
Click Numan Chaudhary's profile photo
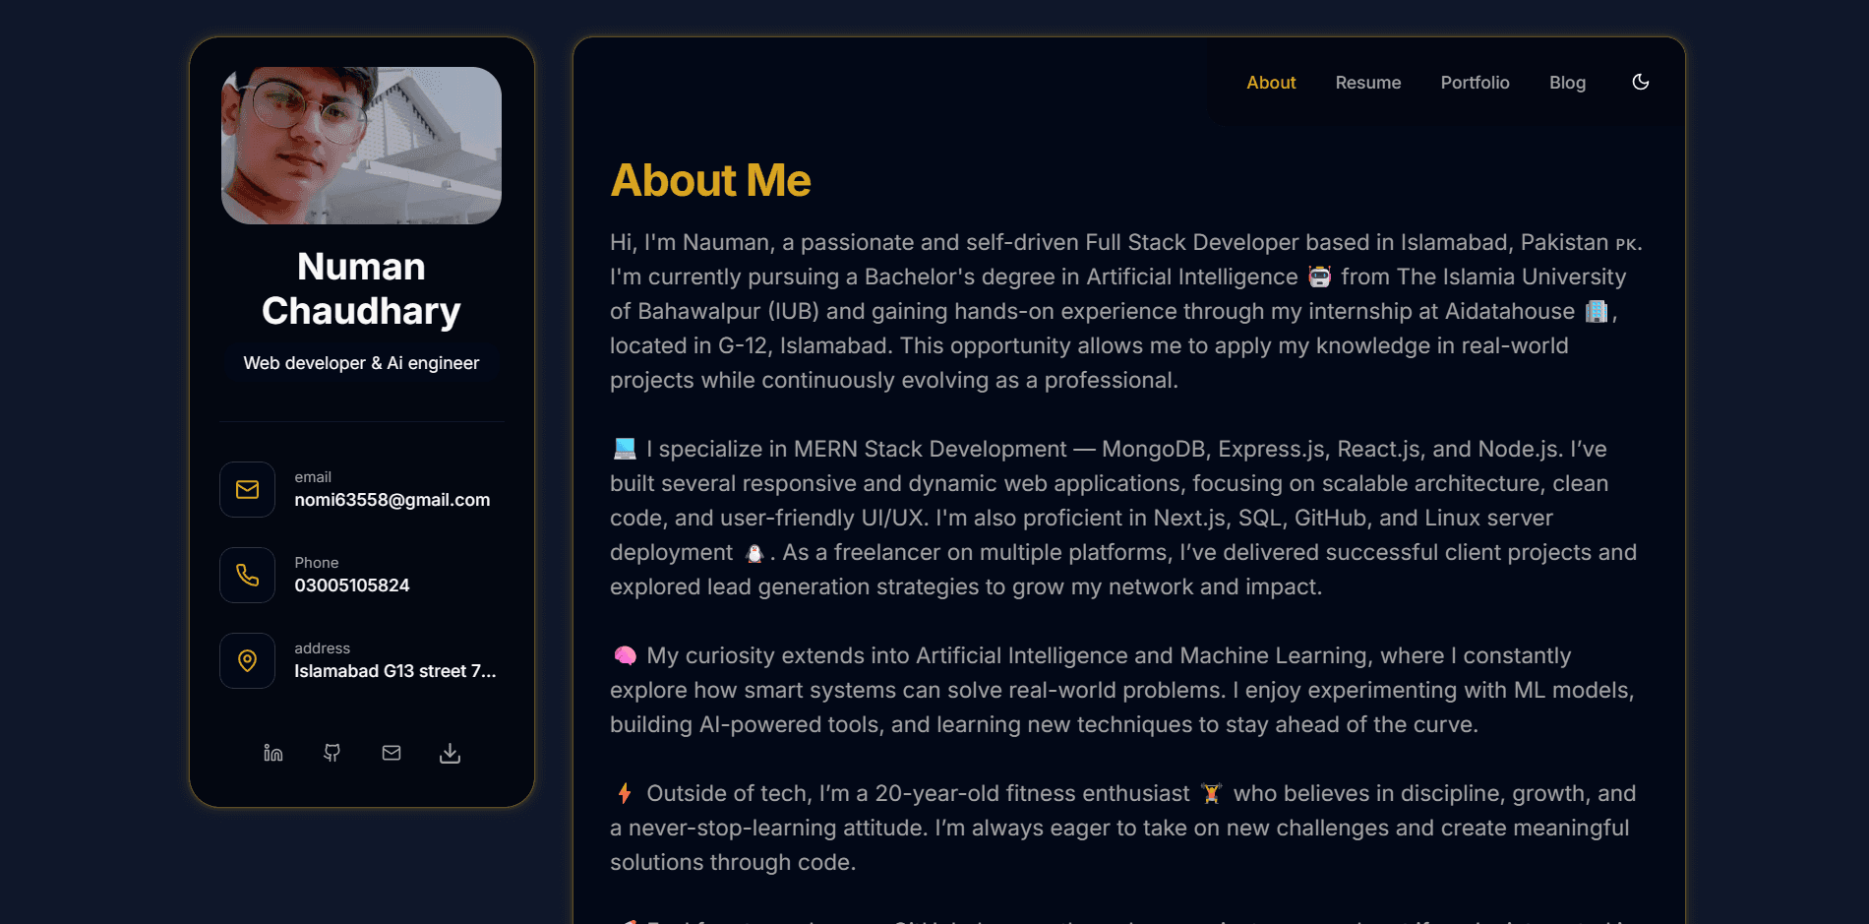[360, 144]
